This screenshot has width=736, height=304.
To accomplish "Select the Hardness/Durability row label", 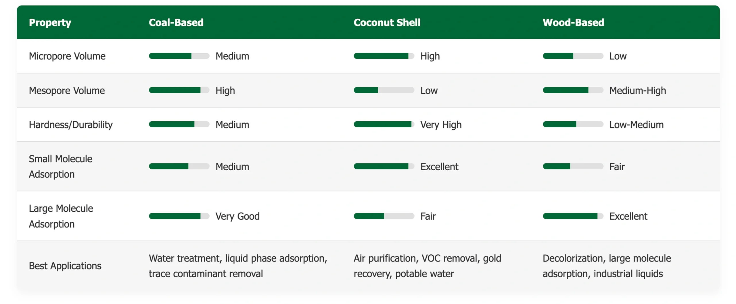I will pos(70,125).
